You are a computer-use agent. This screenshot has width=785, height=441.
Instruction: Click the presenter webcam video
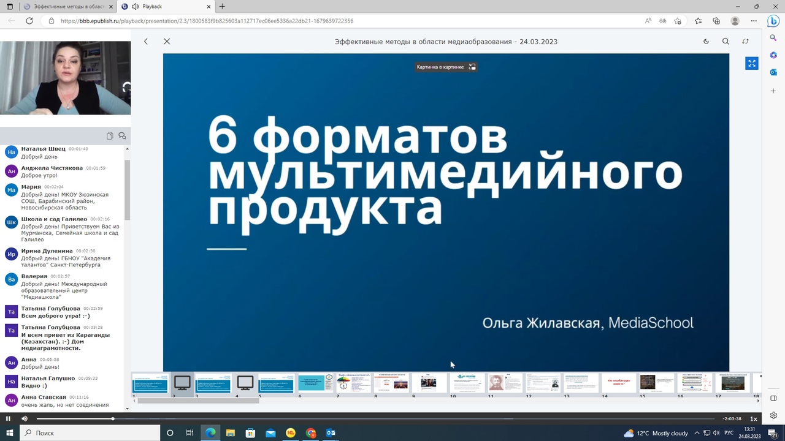65,78
